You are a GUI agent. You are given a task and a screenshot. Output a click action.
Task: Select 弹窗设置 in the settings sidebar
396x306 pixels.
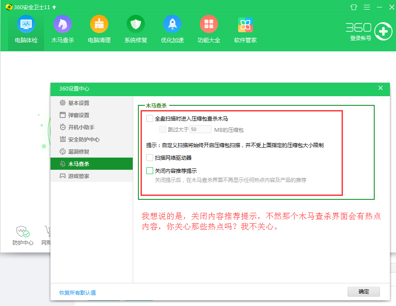coord(91,115)
